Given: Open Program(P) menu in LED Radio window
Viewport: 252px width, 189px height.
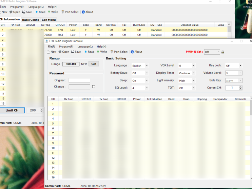Looking at the screenshot, I should pyautogui.click(x=66, y=46).
